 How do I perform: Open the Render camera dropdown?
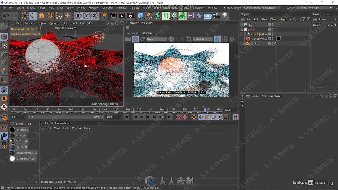pyautogui.click(x=203, y=39)
